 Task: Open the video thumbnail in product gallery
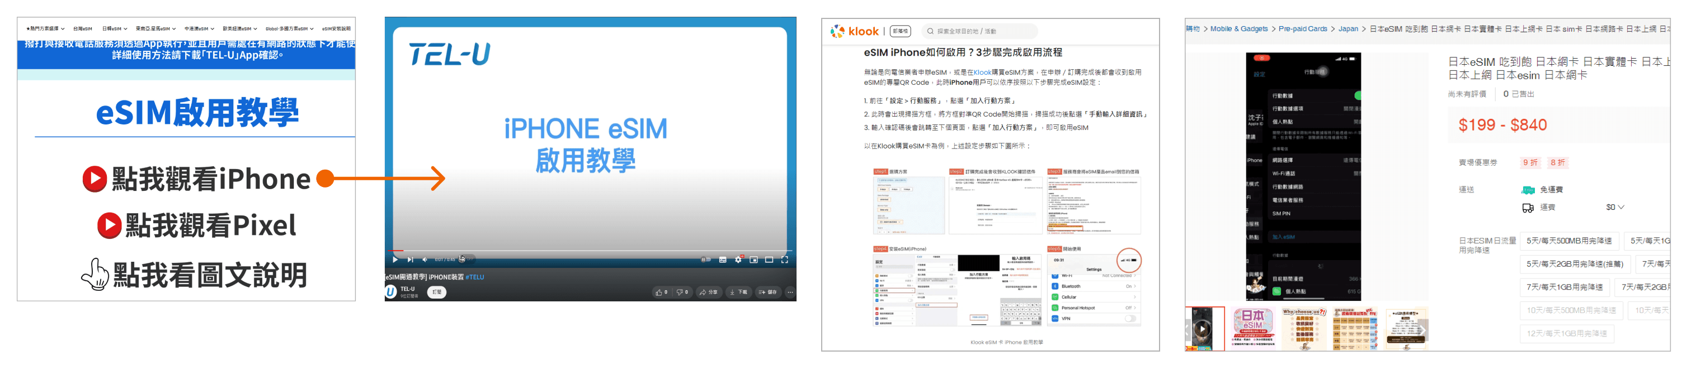tap(1205, 329)
